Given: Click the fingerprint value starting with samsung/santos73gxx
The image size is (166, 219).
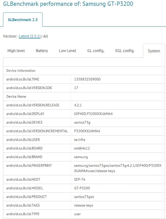Looking at the screenshot, I should pos(118,168).
